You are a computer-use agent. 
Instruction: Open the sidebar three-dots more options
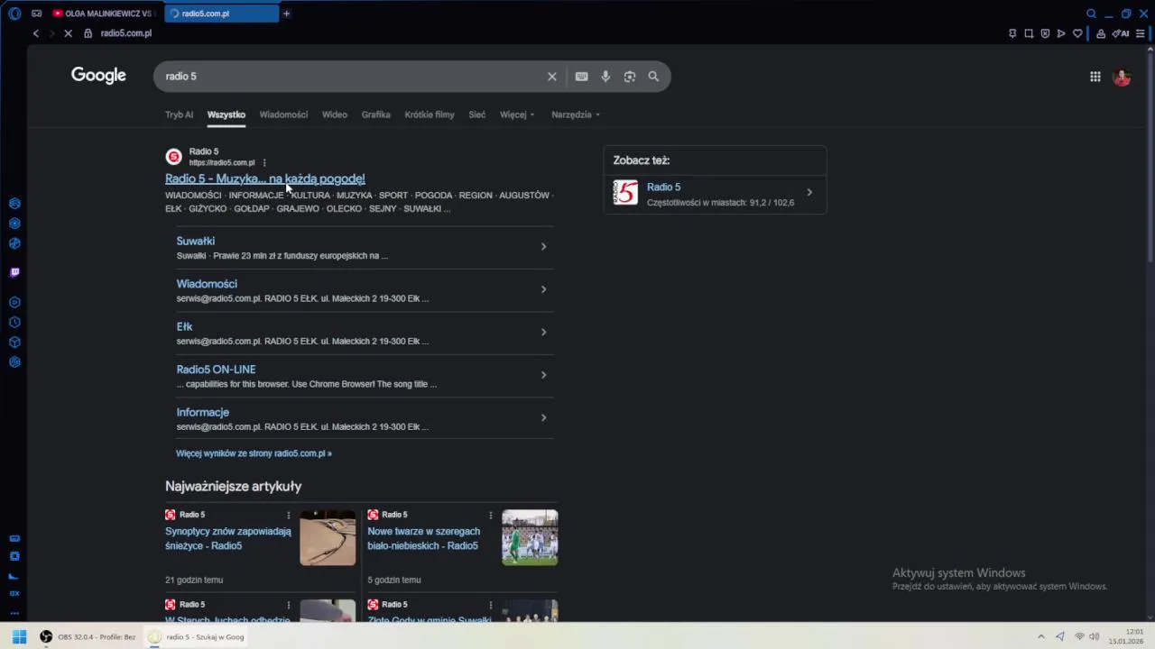pos(14,613)
